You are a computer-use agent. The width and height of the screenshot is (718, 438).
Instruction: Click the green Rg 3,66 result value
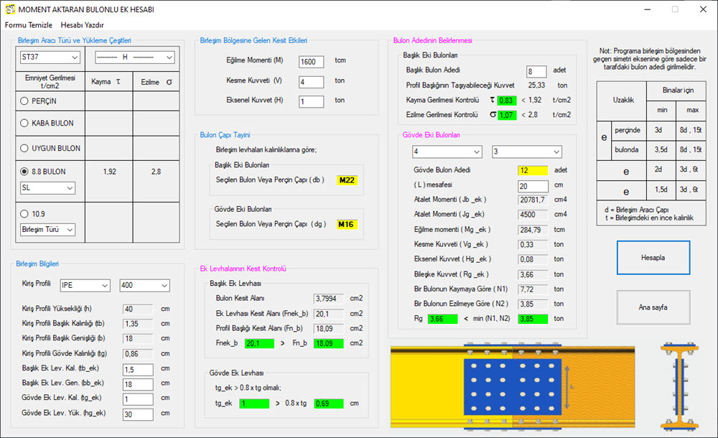tap(443, 319)
